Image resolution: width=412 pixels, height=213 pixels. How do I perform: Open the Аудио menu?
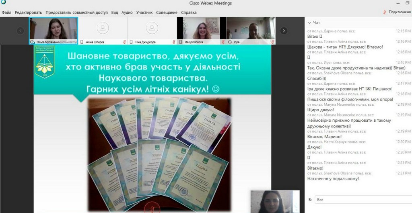coord(127,12)
